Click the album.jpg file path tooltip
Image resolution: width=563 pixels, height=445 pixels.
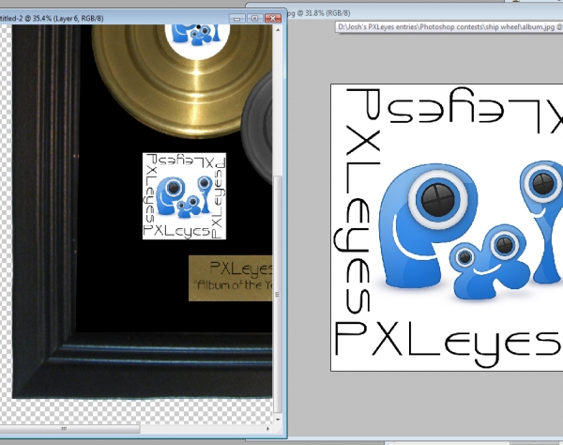click(449, 27)
